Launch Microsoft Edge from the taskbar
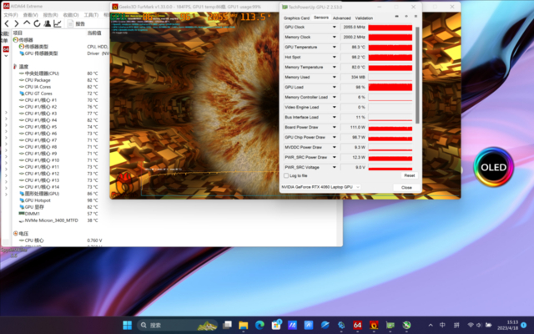 (259, 325)
